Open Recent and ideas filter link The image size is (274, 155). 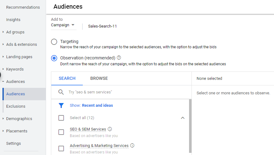(x=97, y=105)
